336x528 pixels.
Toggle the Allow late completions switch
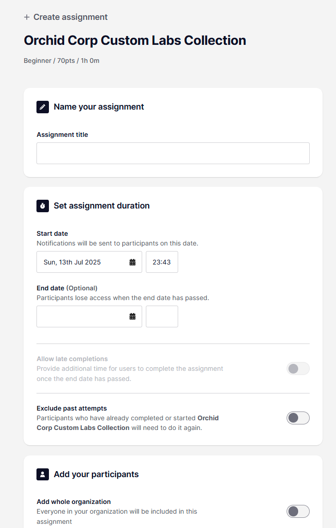298,369
